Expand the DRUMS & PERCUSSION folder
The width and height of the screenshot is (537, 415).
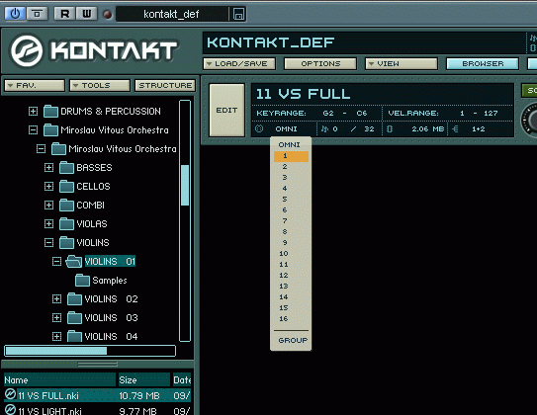click(x=33, y=111)
